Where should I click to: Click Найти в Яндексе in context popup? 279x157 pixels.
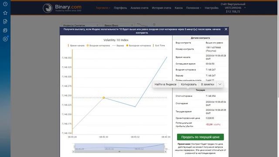pyautogui.click(x=165, y=84)
